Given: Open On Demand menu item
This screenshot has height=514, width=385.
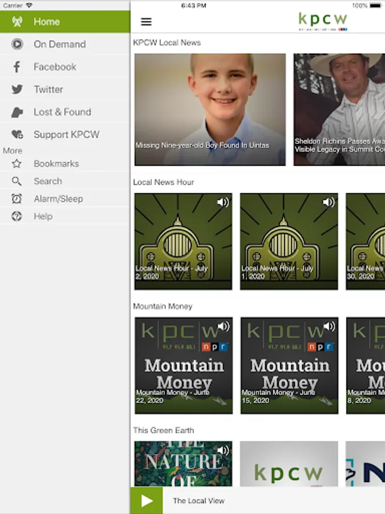Looking at the screenshot, I should pyautogui.click(x=65, y=44).
